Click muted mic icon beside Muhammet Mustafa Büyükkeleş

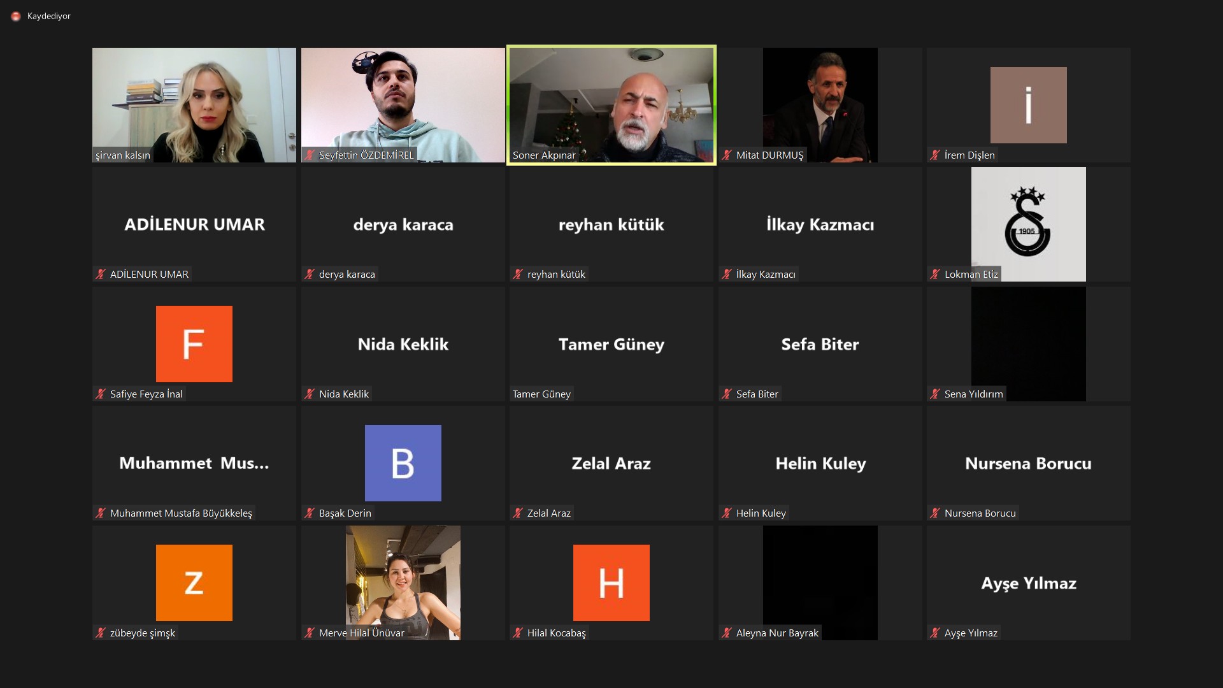101,513
